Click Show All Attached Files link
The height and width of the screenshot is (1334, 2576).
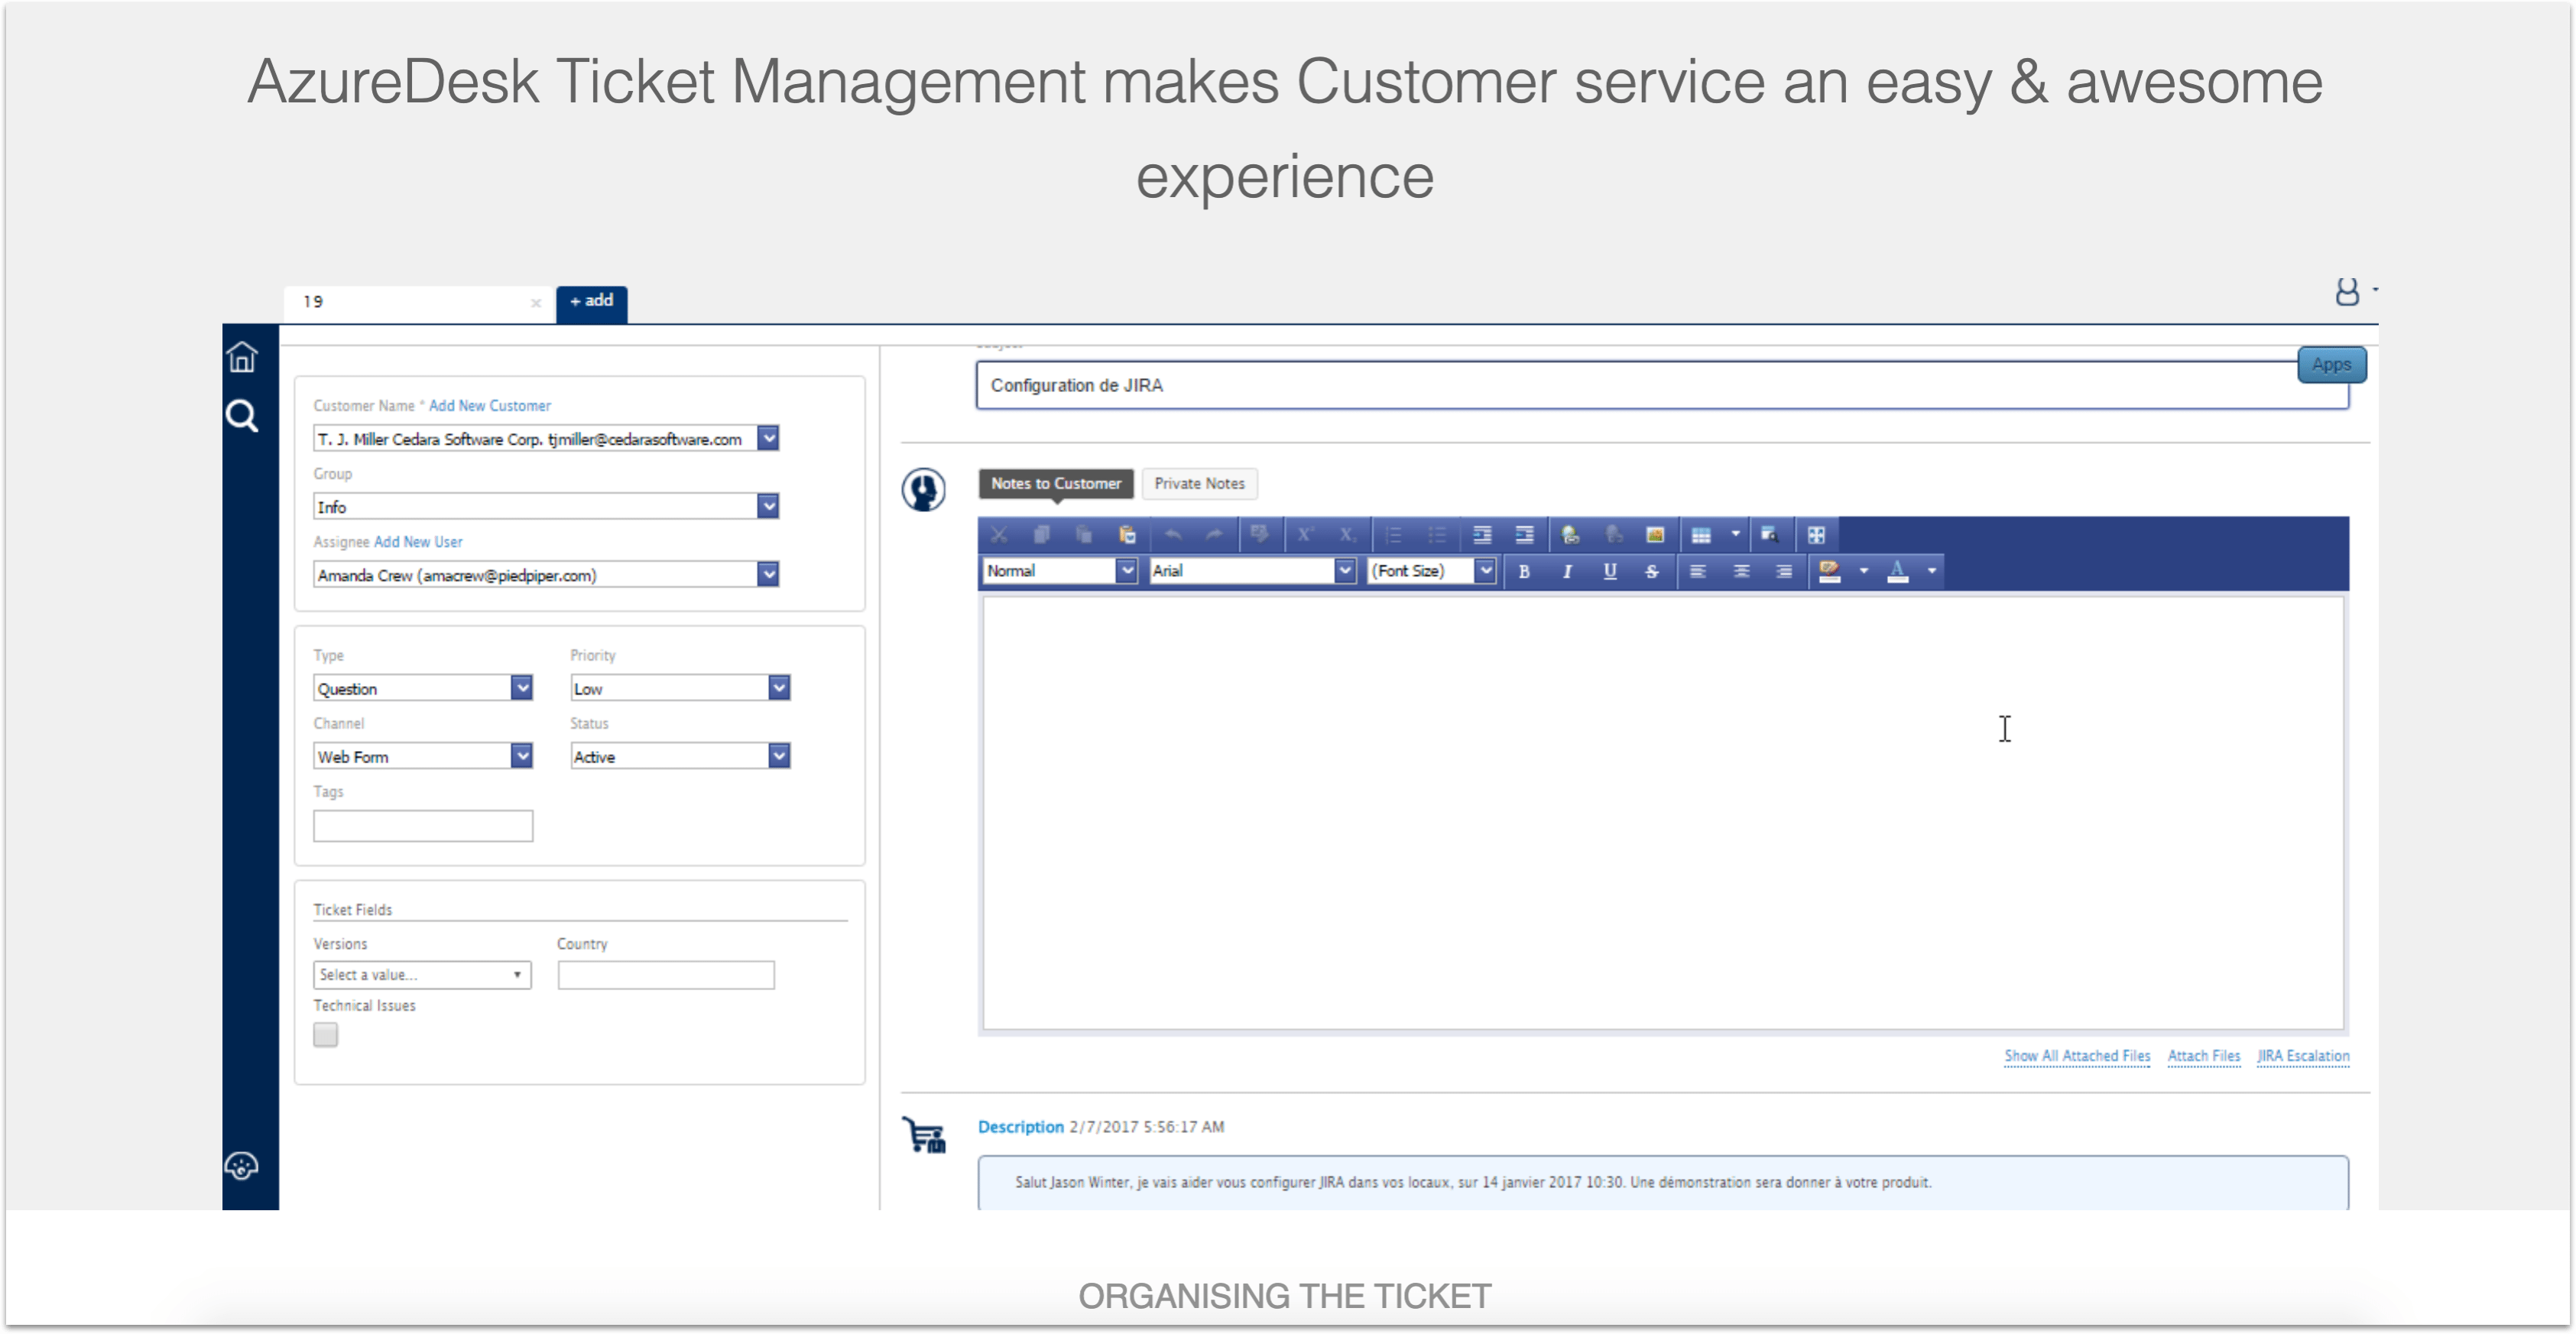pyautogui.click(x=2077, y=1056)
